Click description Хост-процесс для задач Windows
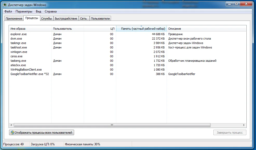 [190, 47]
